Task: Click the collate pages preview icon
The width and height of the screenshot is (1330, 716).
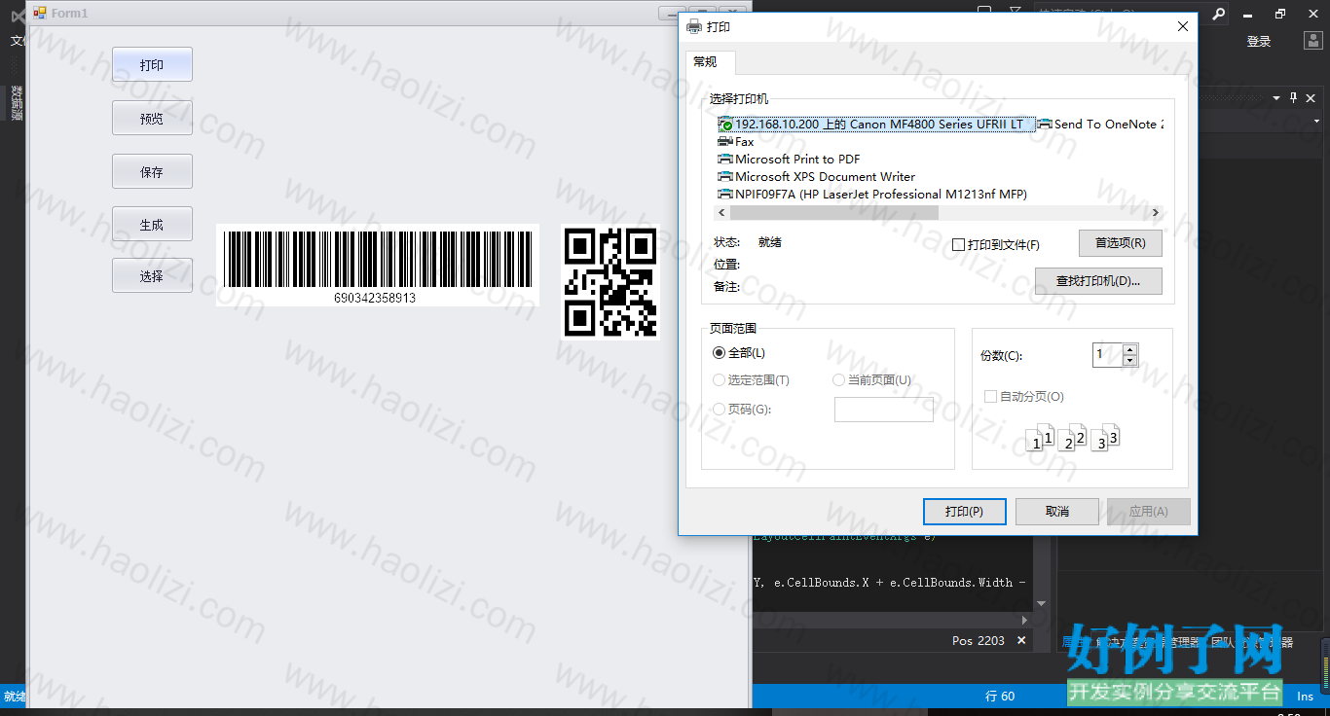Action: (1073, 438)
